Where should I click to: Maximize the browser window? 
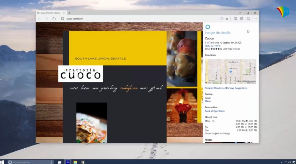point(248,13)
